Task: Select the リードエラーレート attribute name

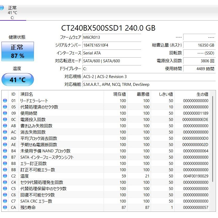Action: (34, 101)
